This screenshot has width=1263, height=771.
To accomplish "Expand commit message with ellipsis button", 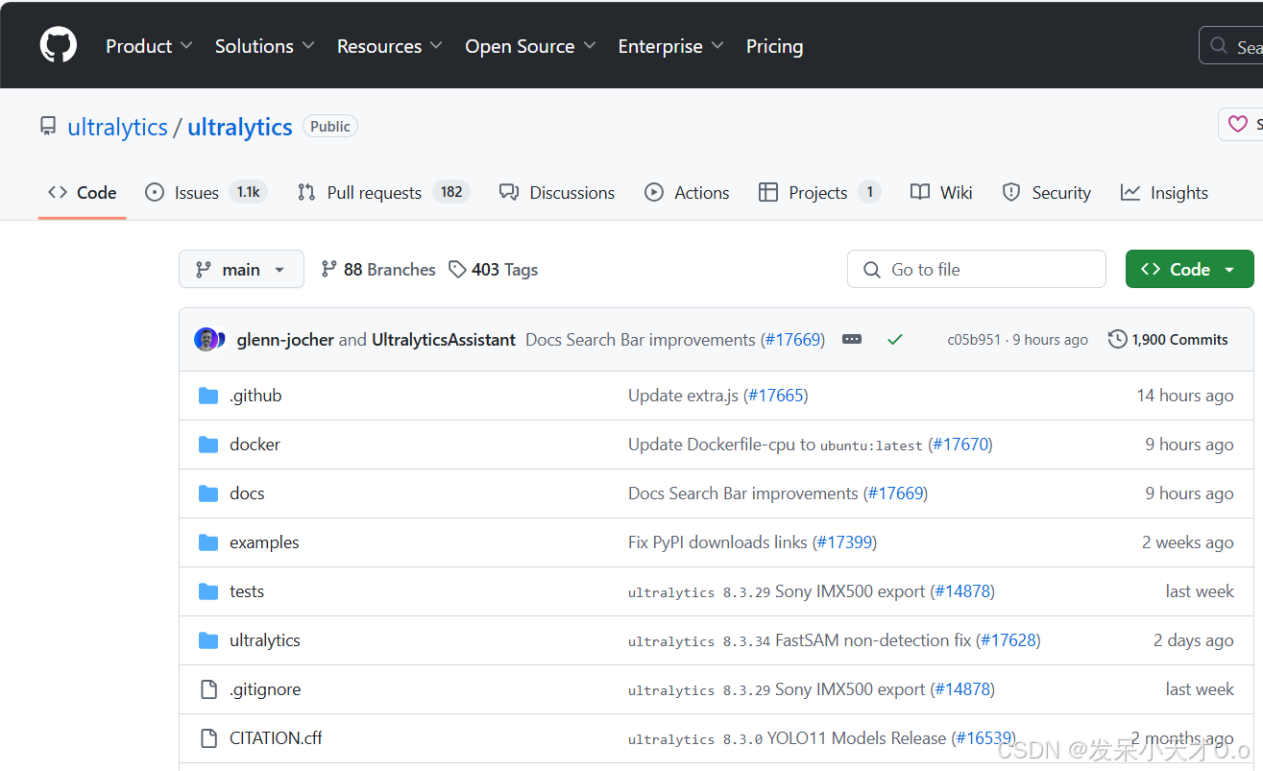I will click(x=852, y=340).
